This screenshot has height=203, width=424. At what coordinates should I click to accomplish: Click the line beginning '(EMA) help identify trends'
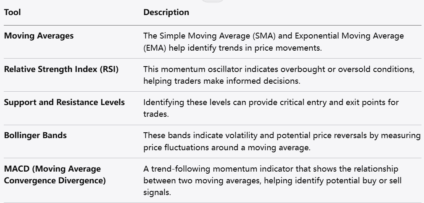click(232, 48)
